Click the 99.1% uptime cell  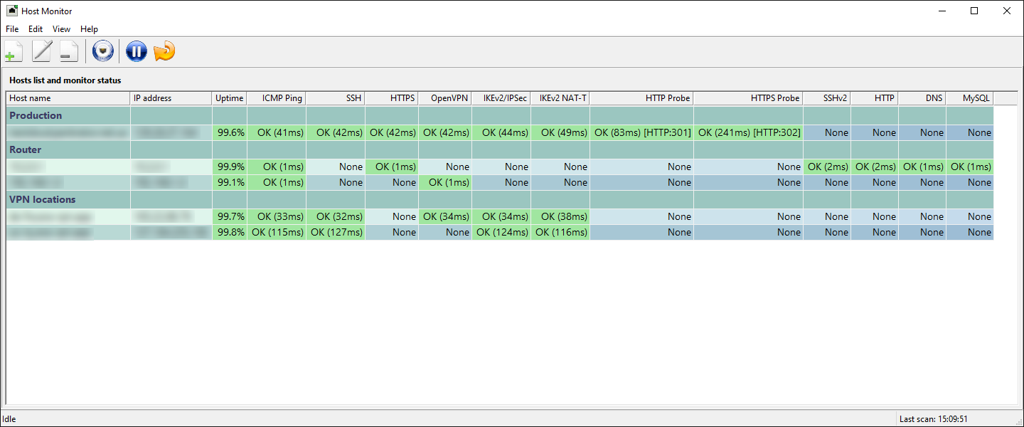230,182
